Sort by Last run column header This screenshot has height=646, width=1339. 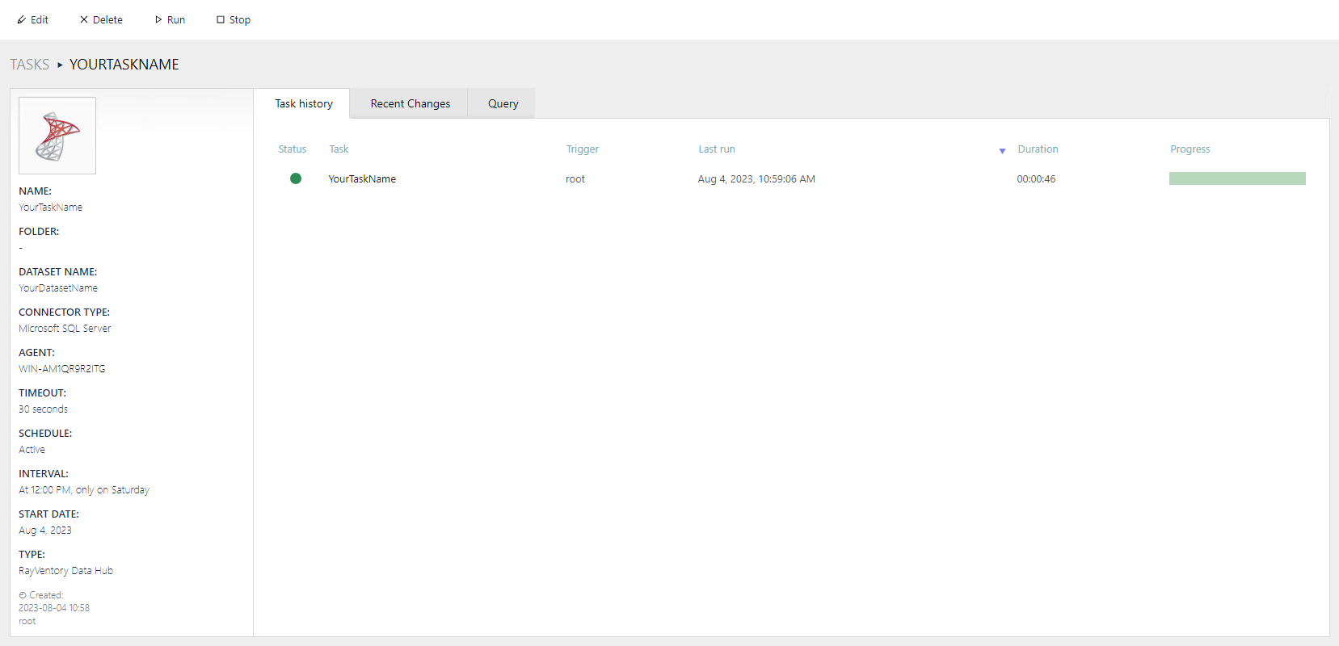[716, 149]
